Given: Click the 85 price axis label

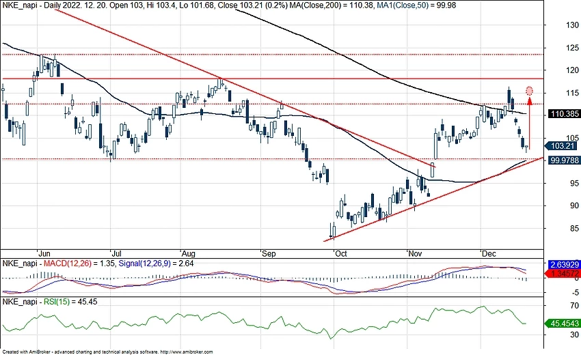Looking at the screenshot, I should pyautogui.click(x=574, y=229).
